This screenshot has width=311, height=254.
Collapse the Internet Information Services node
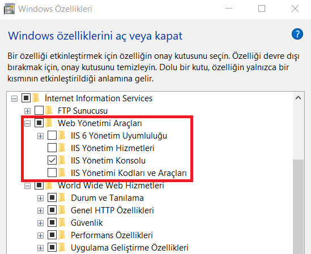[14, 98]
